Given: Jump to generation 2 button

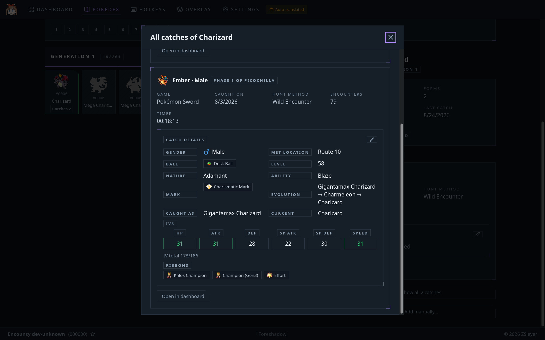Looking at the screenshot, I should tap(70, 30).
